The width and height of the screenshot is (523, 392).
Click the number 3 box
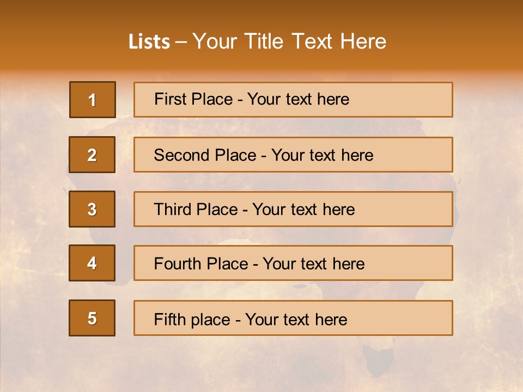coord(92,209)
